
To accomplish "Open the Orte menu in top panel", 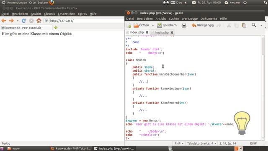I will point(32,3).
